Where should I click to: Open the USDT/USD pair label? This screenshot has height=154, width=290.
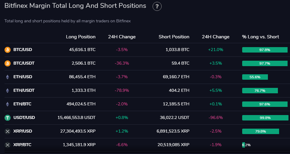click(24, 118)
